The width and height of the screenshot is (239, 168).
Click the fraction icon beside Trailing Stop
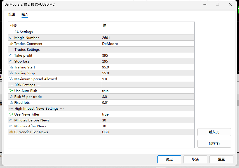pyautogui.click(x=11, y=73)
